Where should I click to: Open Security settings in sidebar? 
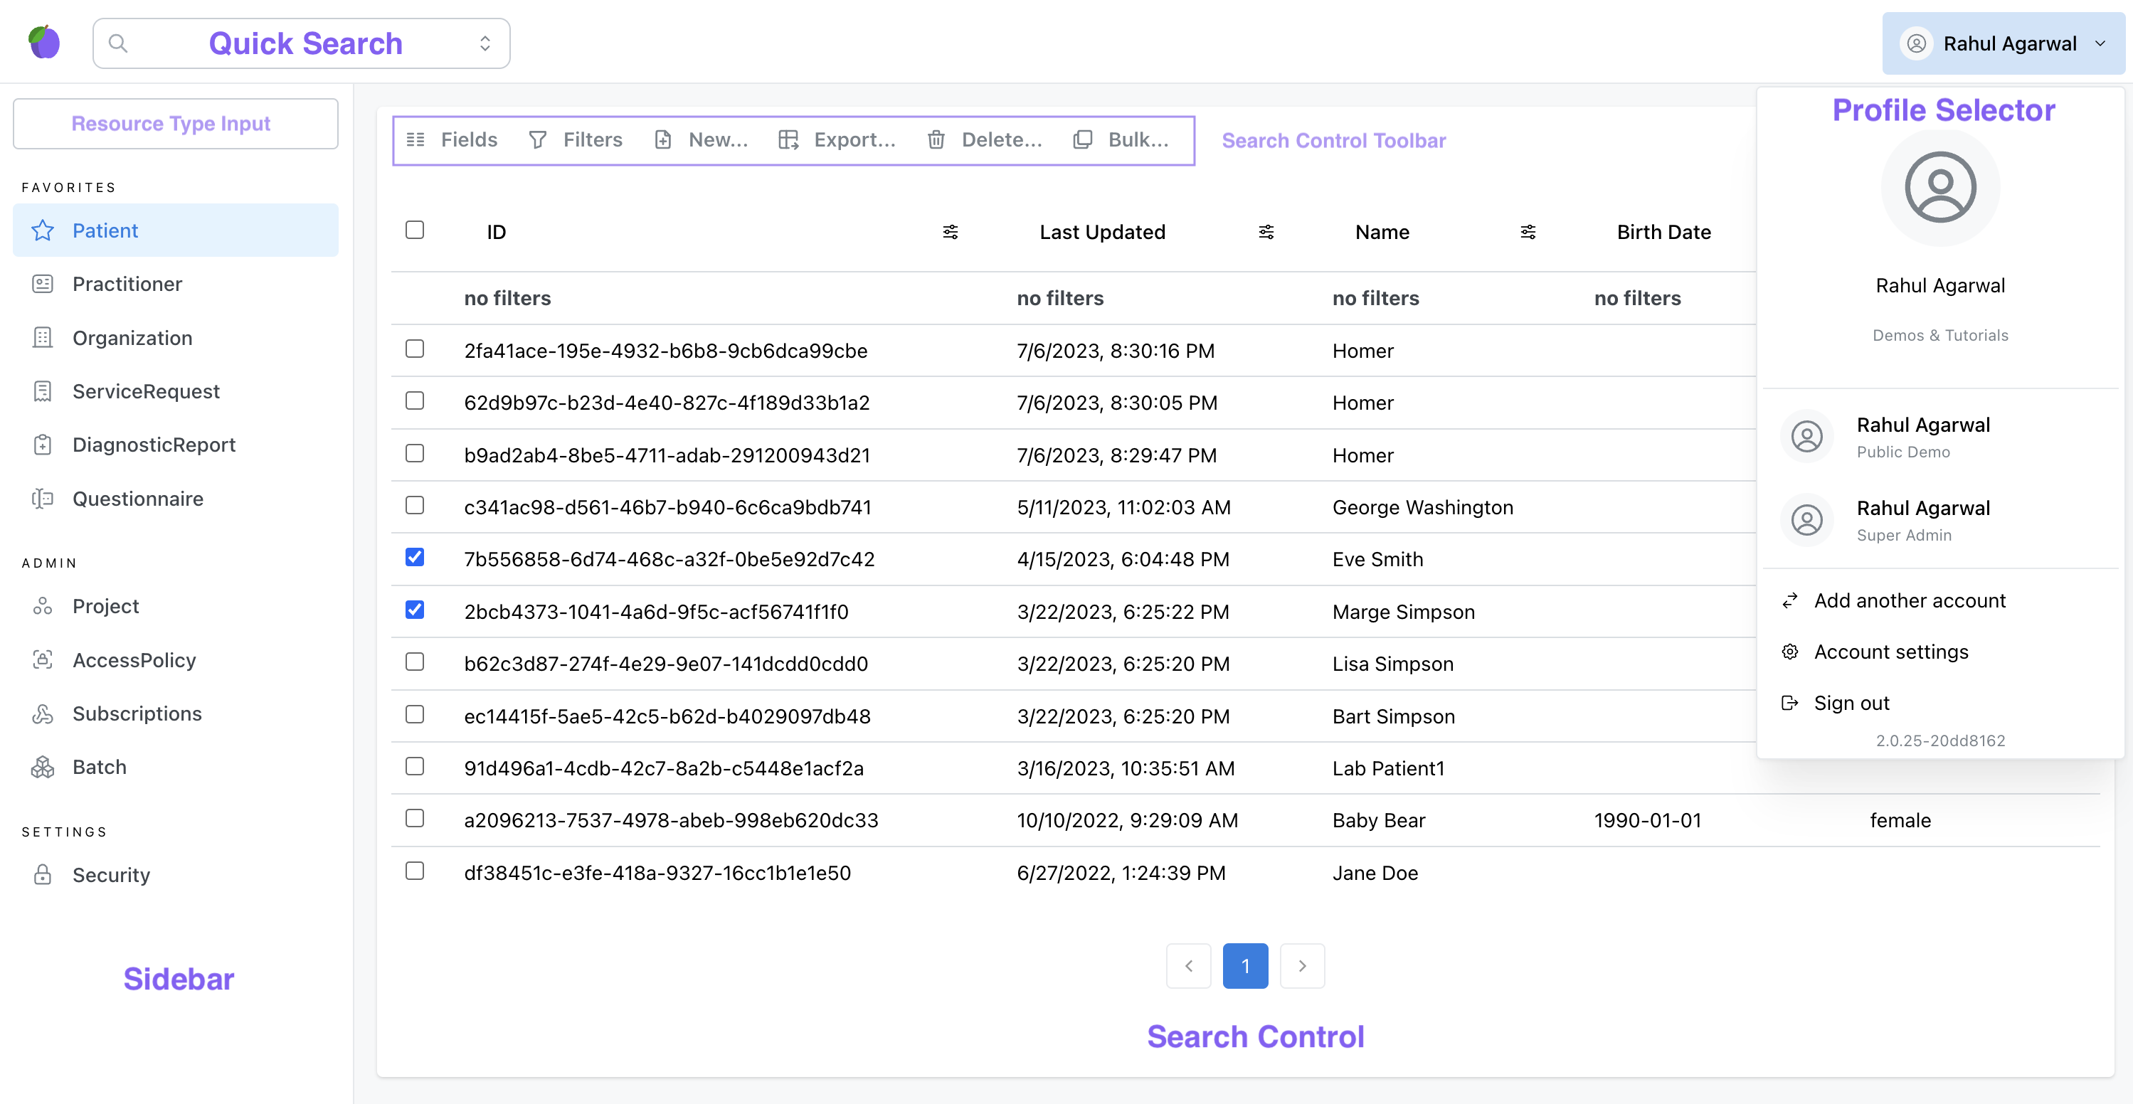click(x=111, y=874)
